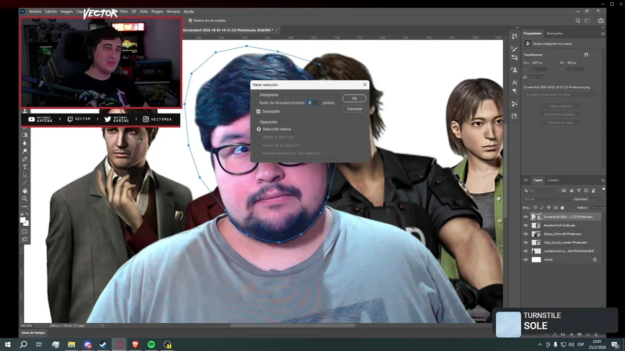Select the Pen tool
The height and width of the screenshot is (351, 625).
click(x=25, y=159)
